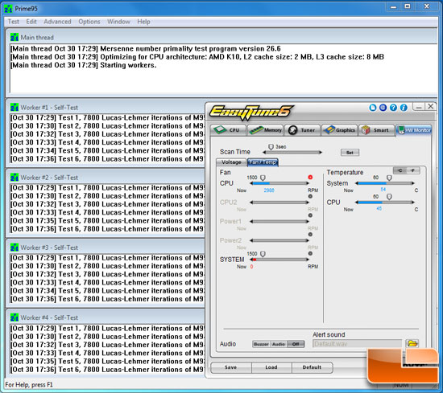Switch to the Voltage sub-tab

231,162
